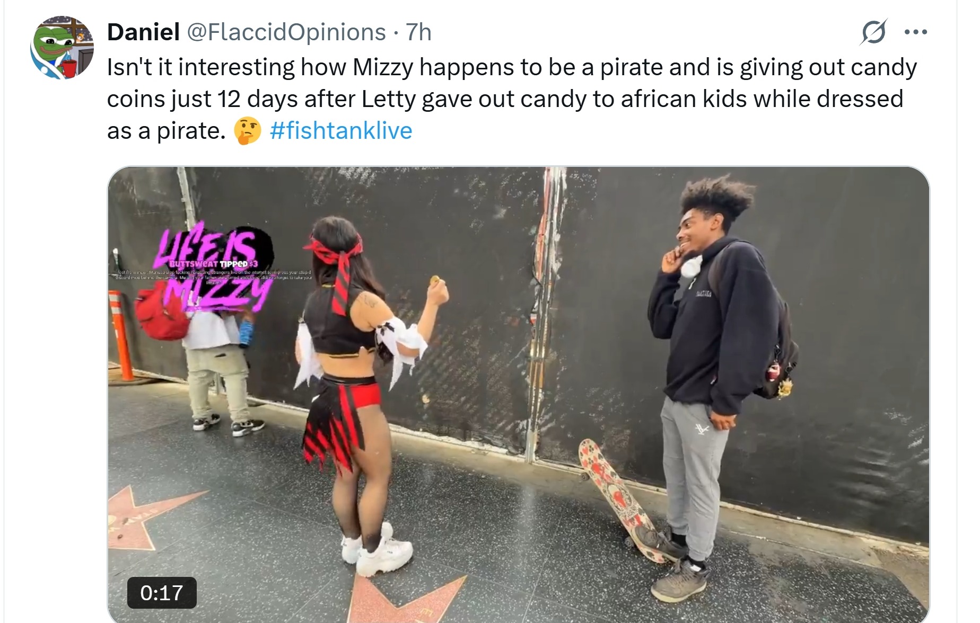Click the gold coin held up in the video

point(435,279)
